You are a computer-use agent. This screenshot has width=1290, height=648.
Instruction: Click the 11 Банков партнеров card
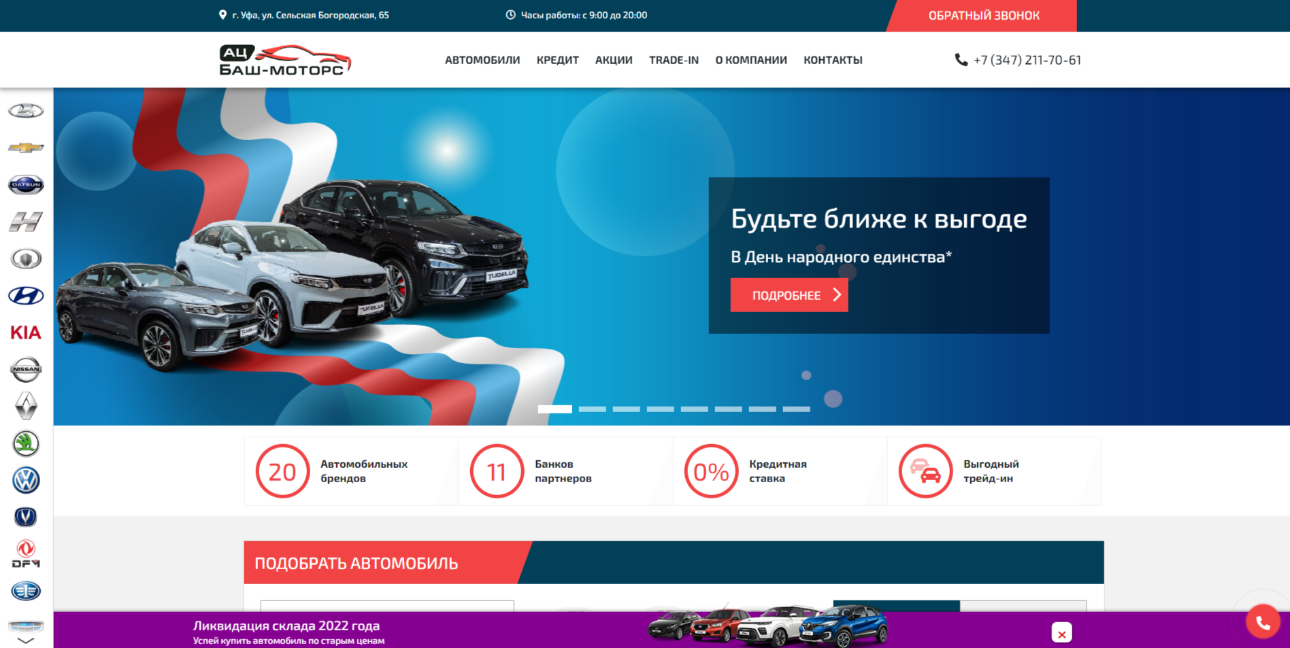[x=565, y=471]
